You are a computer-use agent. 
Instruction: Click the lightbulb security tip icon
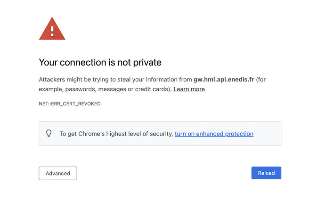tap(49, 134)
